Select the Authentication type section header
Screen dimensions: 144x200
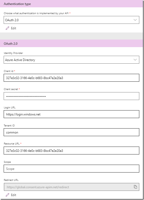[x=71, y=4]
